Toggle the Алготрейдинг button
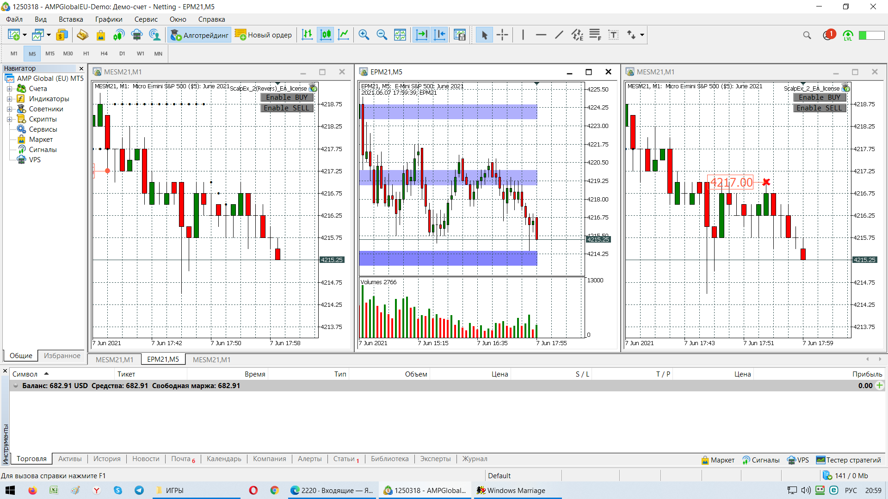 (199, 35)
